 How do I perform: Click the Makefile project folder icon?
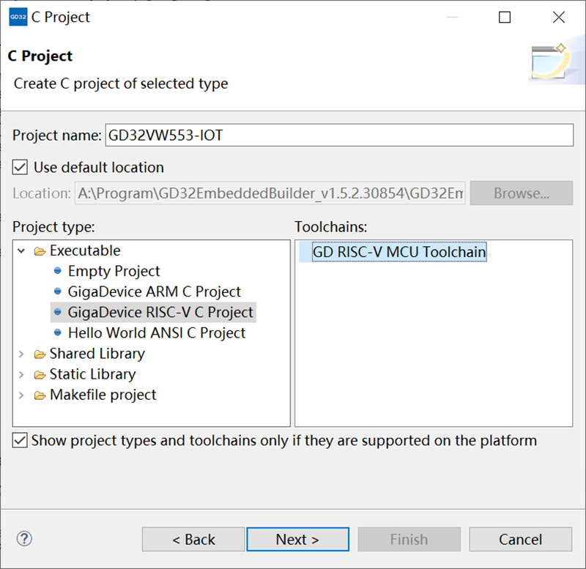40,395
